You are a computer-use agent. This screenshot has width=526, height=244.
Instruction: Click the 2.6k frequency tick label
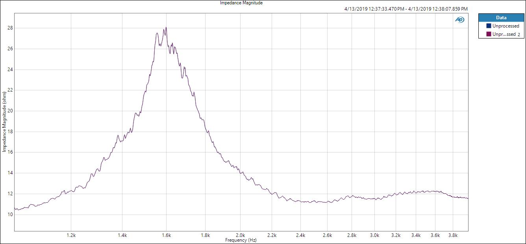327,235
